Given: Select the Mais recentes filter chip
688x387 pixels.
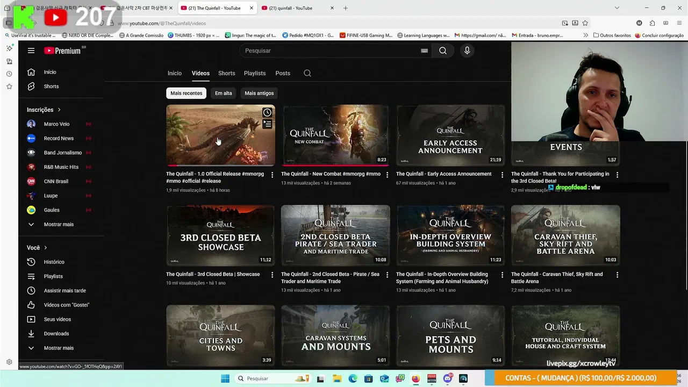Looking at the screenshot, I should [187, 93].
